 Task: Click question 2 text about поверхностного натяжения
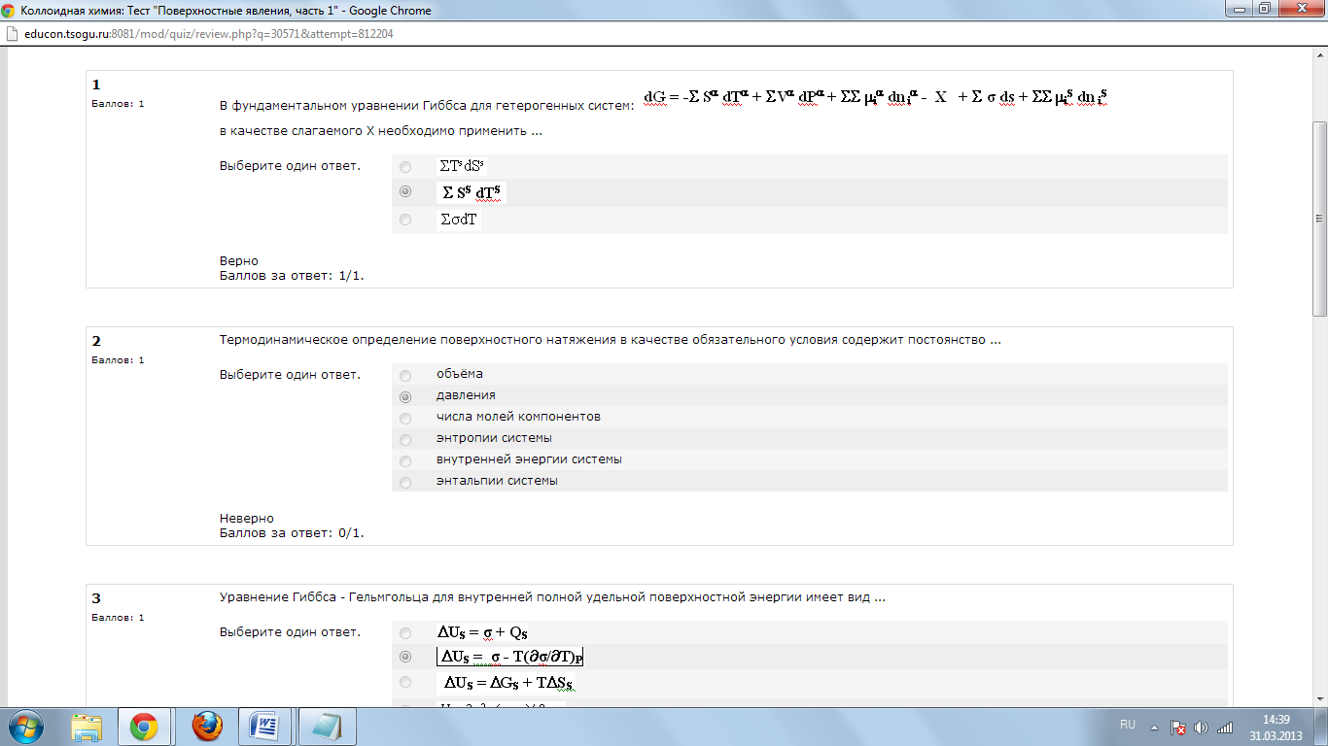coord(611,340)
